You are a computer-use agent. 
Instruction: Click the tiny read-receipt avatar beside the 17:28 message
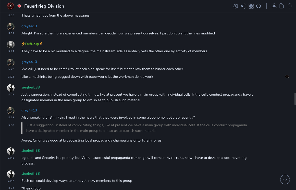tap(287, 77)
